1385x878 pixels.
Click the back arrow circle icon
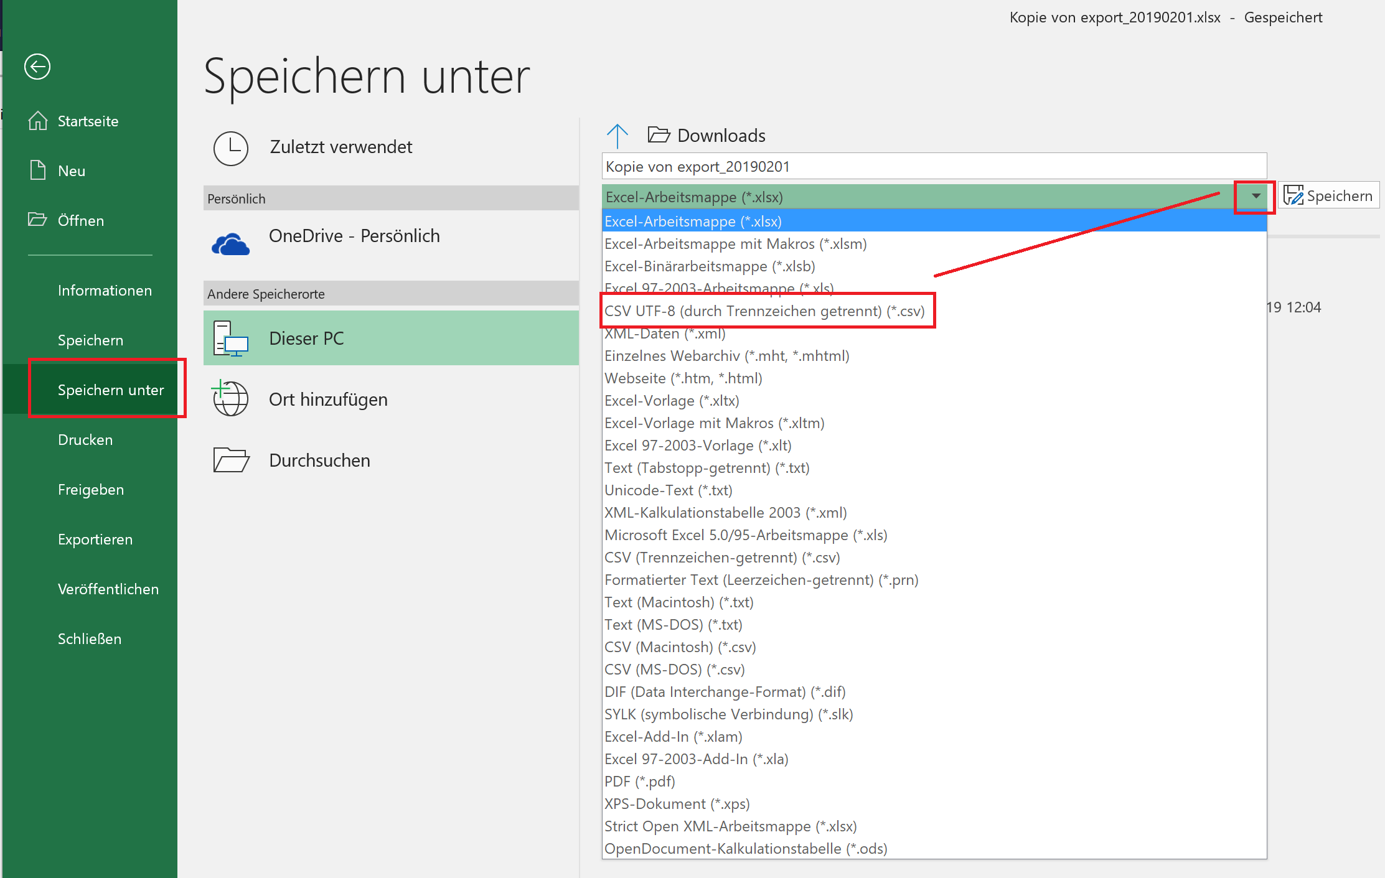pyautogui.click(x=37, y=67)
